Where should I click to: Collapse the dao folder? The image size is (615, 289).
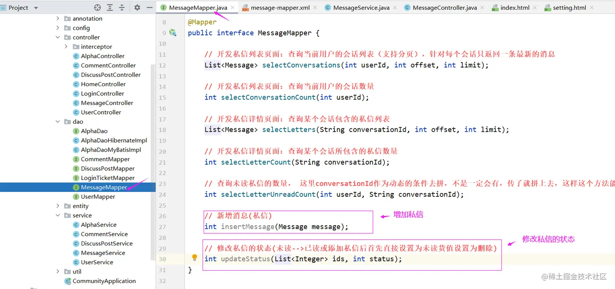[58, 122]
